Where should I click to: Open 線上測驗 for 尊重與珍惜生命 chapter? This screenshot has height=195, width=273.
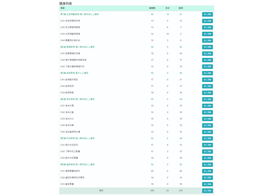(x=207, y=41)
